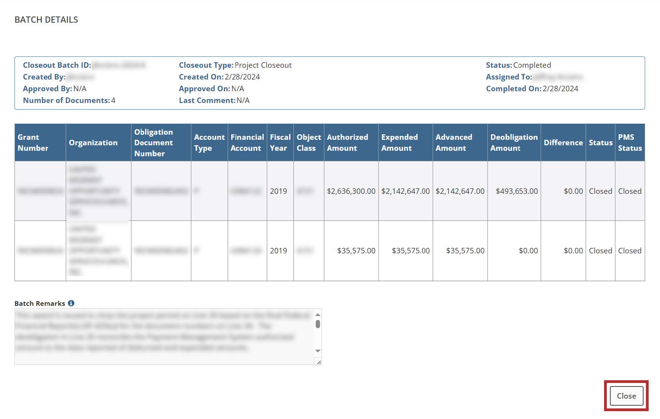This screenshot has height=419, width=660.
Task: Click the Fiscal Year column header
Action: 280,143
